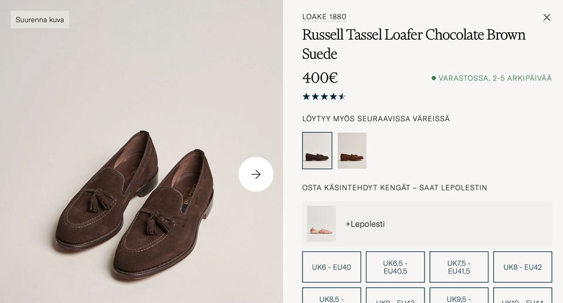
Task: Choose size UK8 - EU42
Action: point(523,267)
